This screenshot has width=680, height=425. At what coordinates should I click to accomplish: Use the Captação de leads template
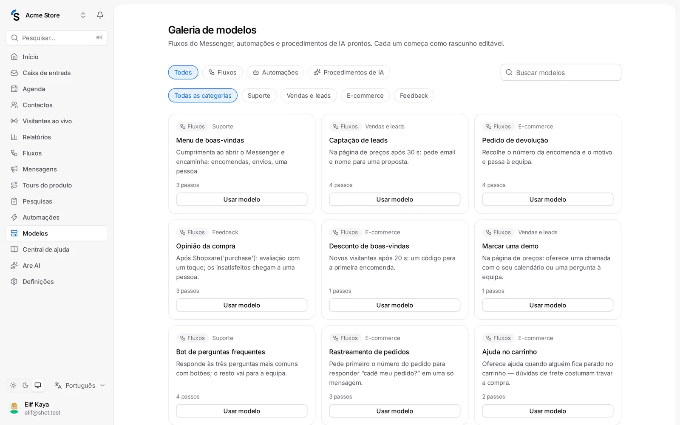(x=395, y=199)
